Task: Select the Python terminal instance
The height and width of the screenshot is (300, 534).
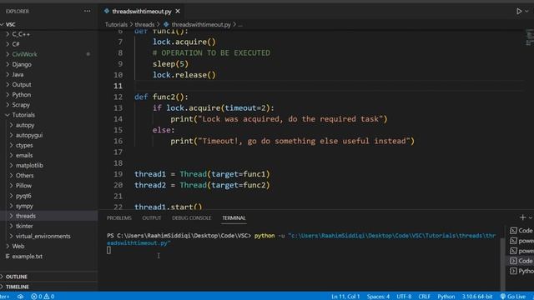Action: [x=521, y=271]
